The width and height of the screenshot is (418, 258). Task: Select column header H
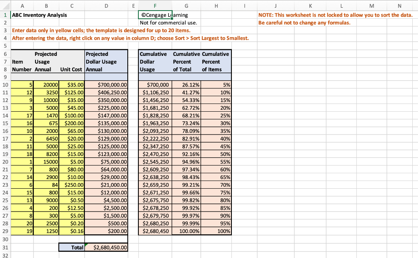click(216, 6)
